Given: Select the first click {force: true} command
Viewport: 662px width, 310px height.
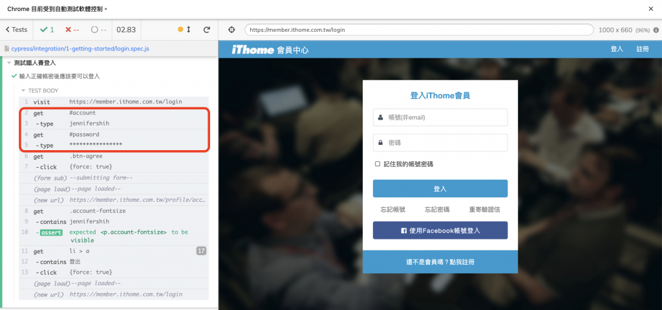Looking at the screenshot, I should pyautogui.click(x=114, y=166).
